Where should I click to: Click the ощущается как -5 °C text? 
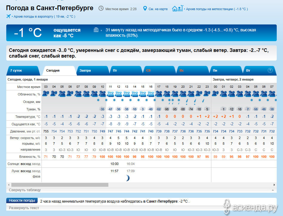point(67,33)
